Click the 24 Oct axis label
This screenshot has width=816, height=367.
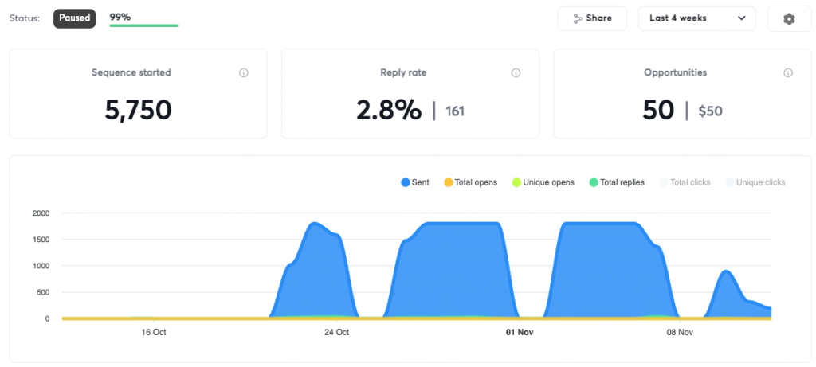(336, 332)
